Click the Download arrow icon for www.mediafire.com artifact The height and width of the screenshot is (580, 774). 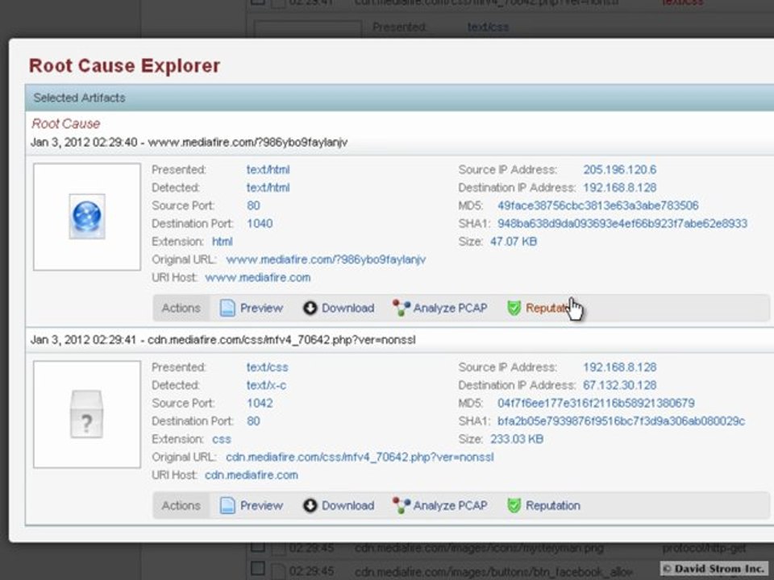click(310, 308)
